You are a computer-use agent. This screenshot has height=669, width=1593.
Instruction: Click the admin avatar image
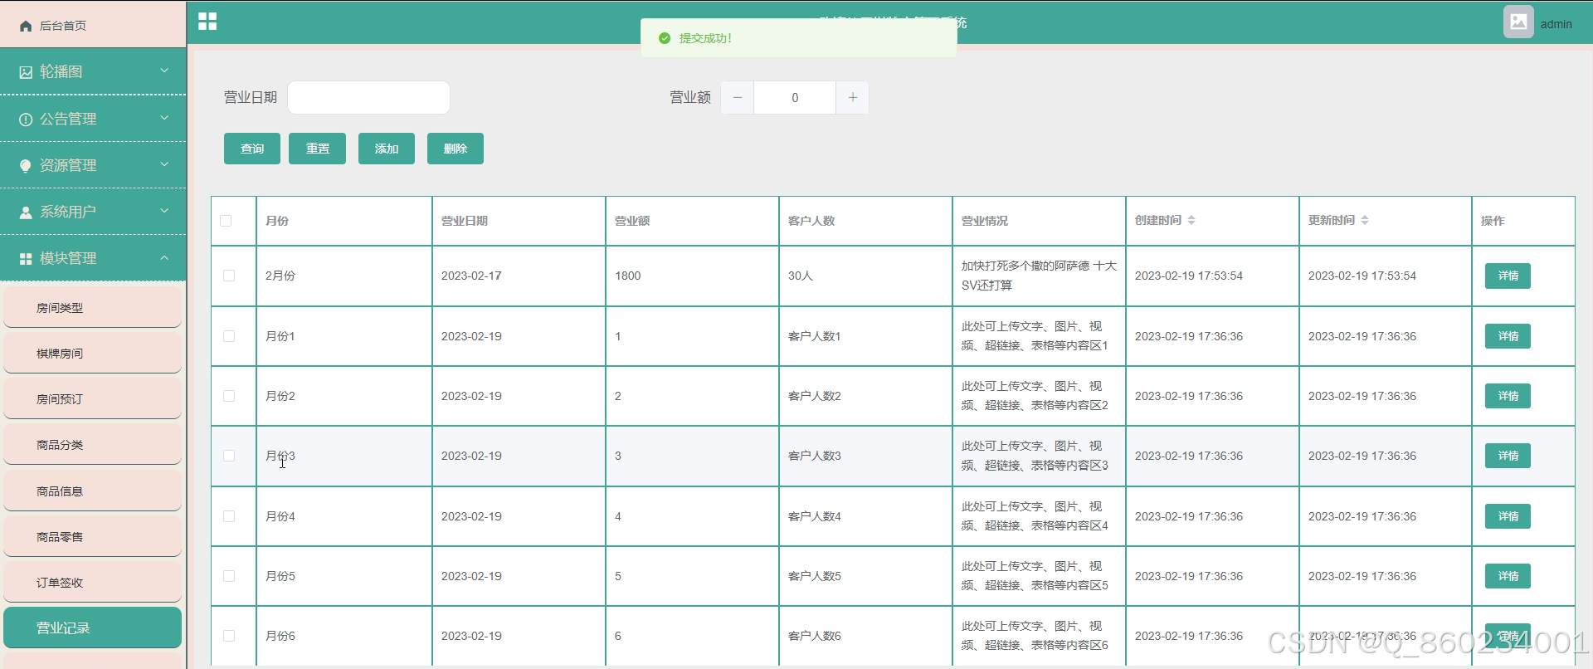pos(1518,22)
